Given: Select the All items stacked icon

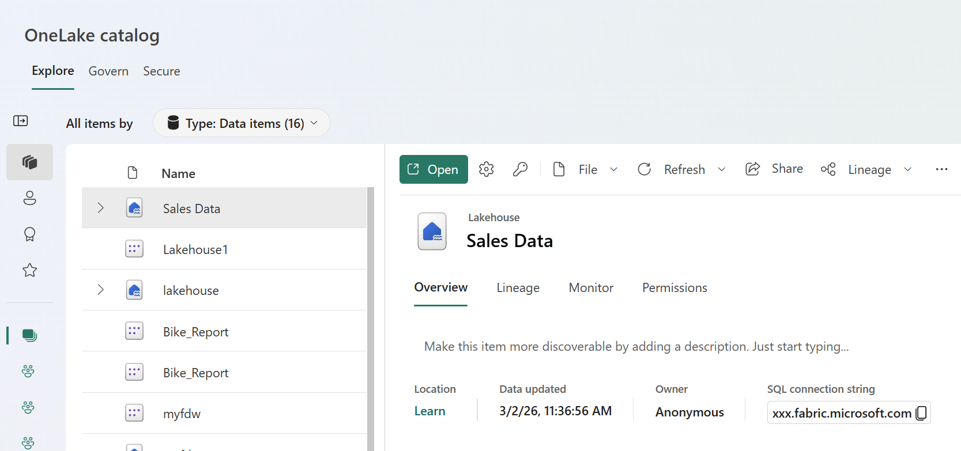Looking at the screenshot, I should tap(30, 162).
